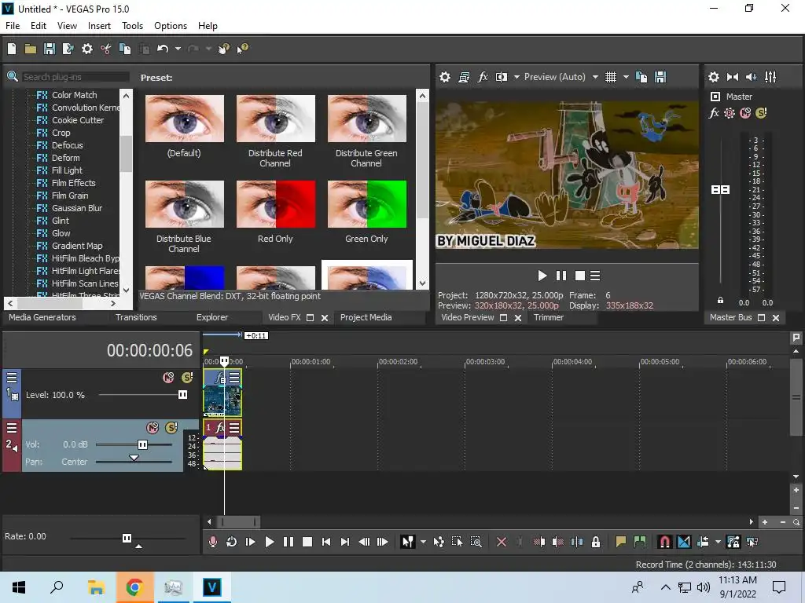Open the Interactive Tutorials icon
The height and width of the screenshot is (603, 805).
click(x=223, y=49)
